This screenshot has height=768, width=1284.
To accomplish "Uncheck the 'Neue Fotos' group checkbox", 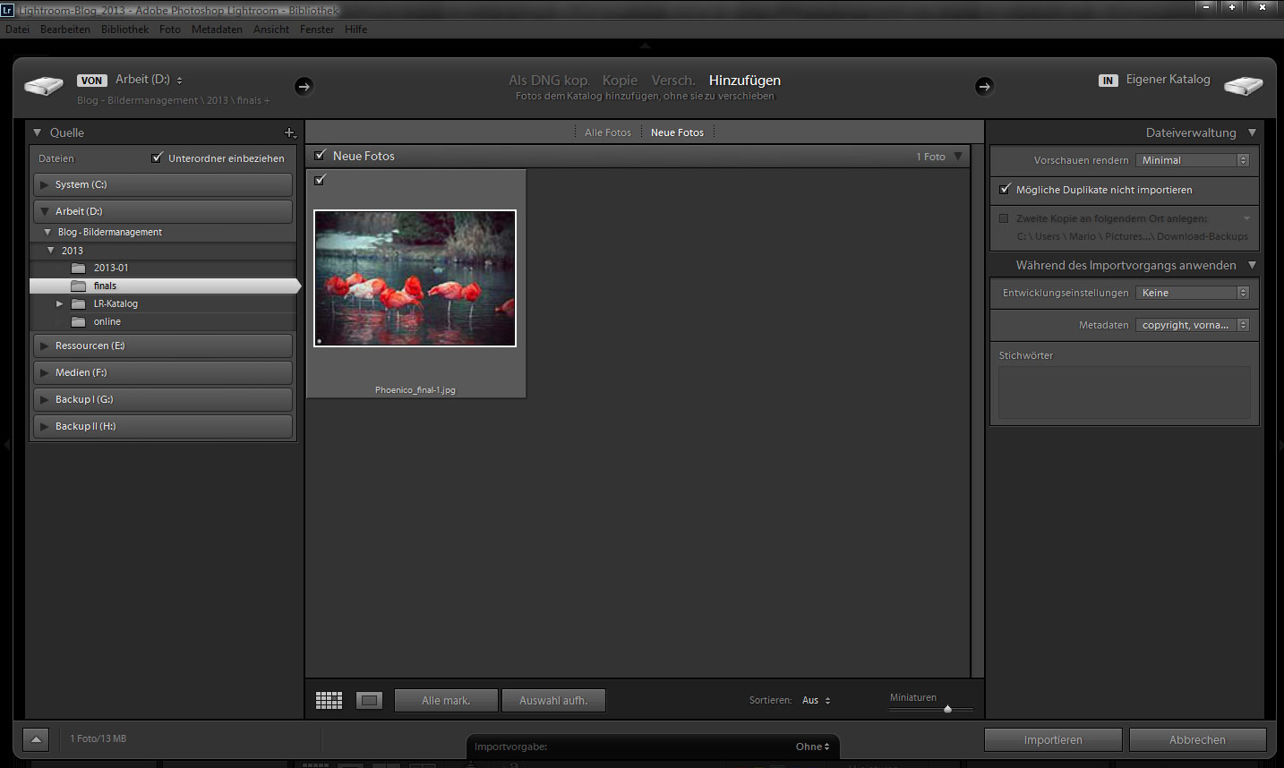I will point(321,156).
